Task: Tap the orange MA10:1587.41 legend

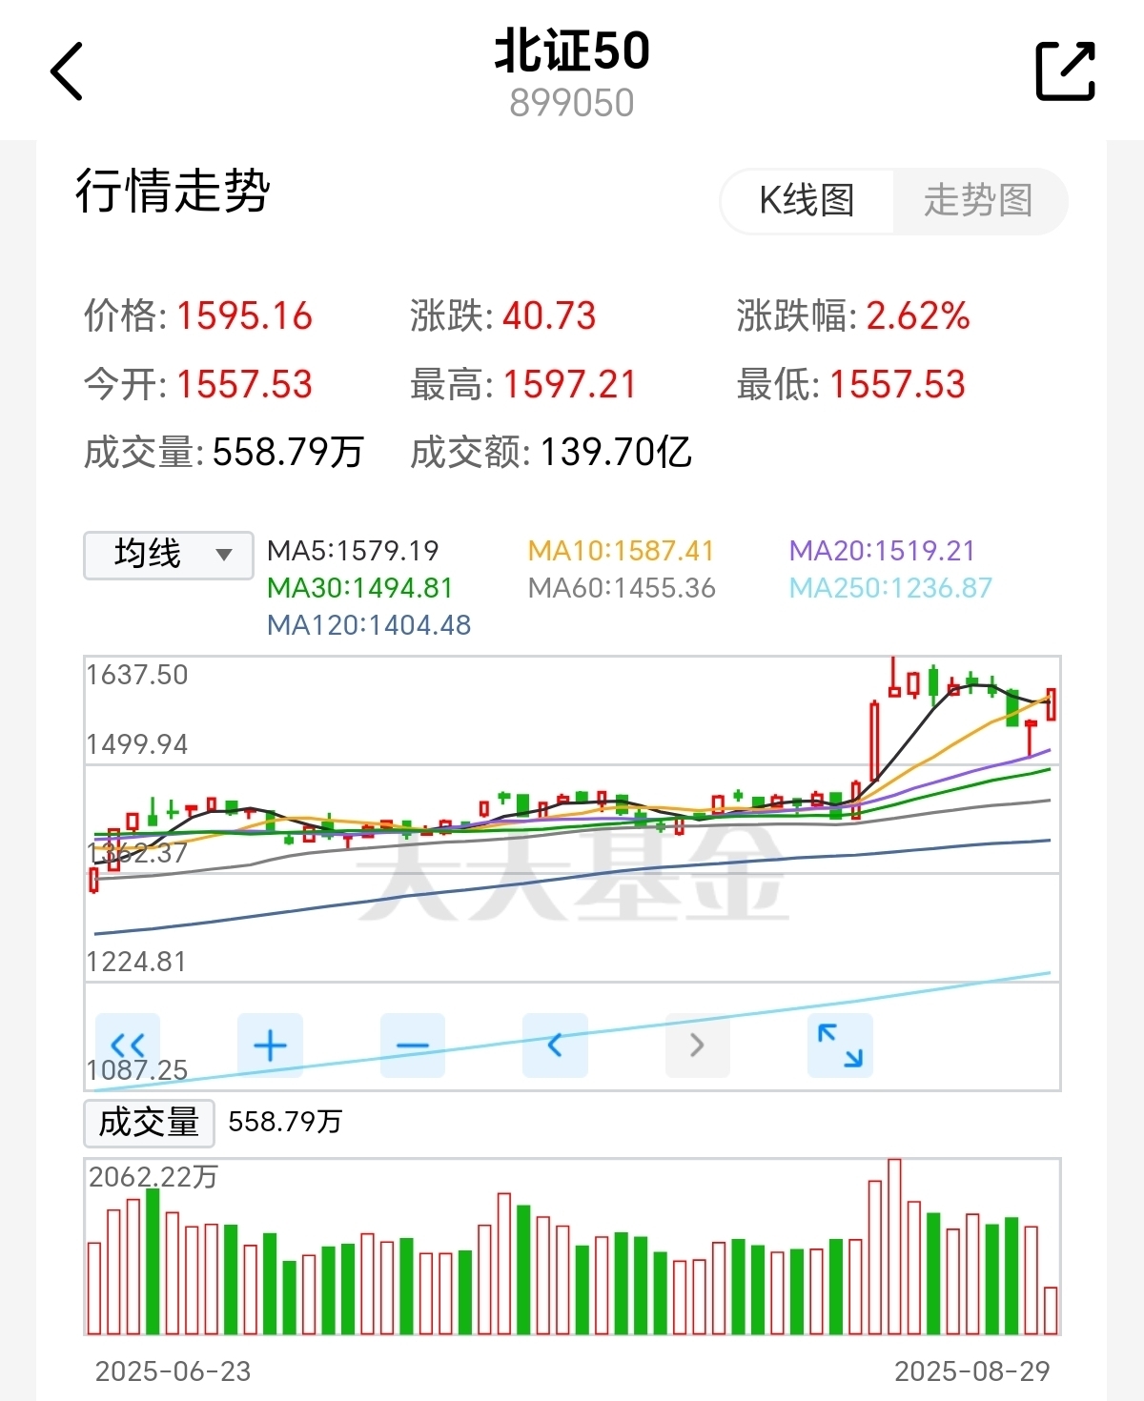Action: click(621, 551)
